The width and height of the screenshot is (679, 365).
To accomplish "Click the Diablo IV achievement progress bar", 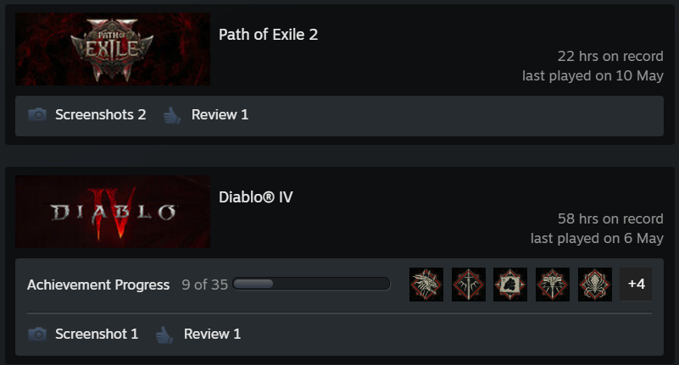I will click(x=311, y=284).
